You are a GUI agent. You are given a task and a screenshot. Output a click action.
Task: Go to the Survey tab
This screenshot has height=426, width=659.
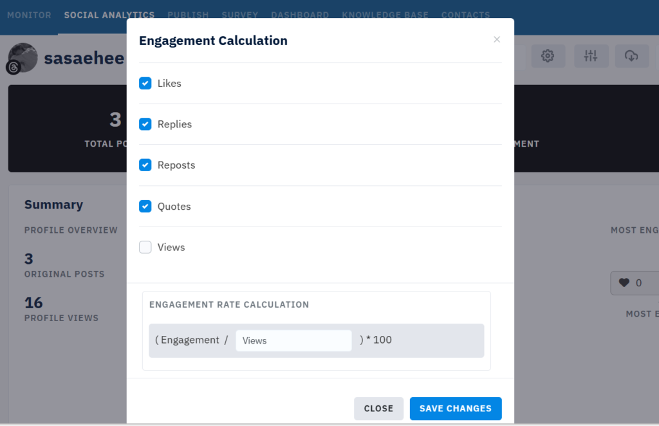click(x=239, y=15)
